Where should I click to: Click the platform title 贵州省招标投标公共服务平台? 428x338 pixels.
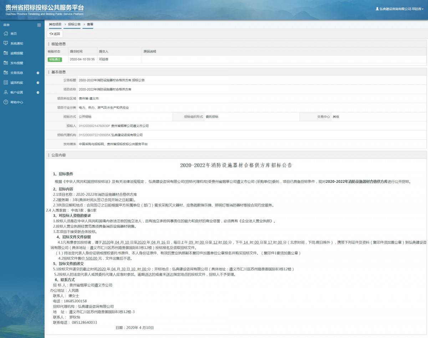point(45,8)
